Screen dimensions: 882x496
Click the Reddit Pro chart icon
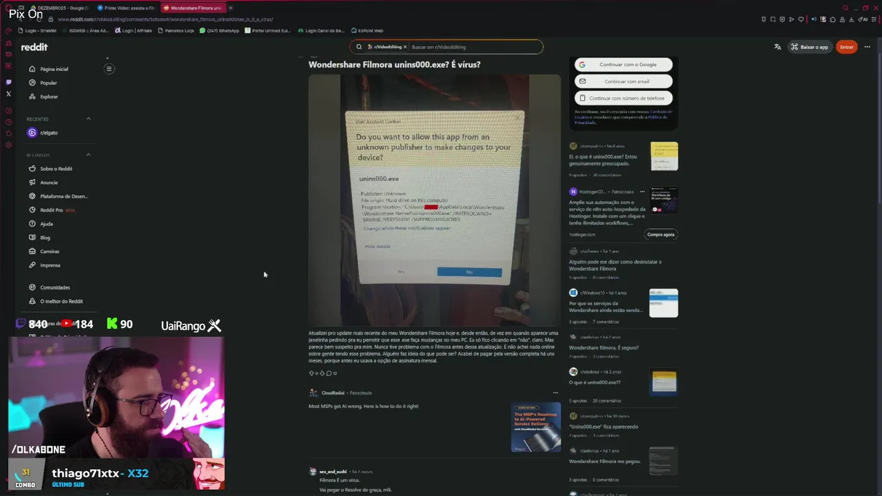pyautogui.click(x=32, y=210)
